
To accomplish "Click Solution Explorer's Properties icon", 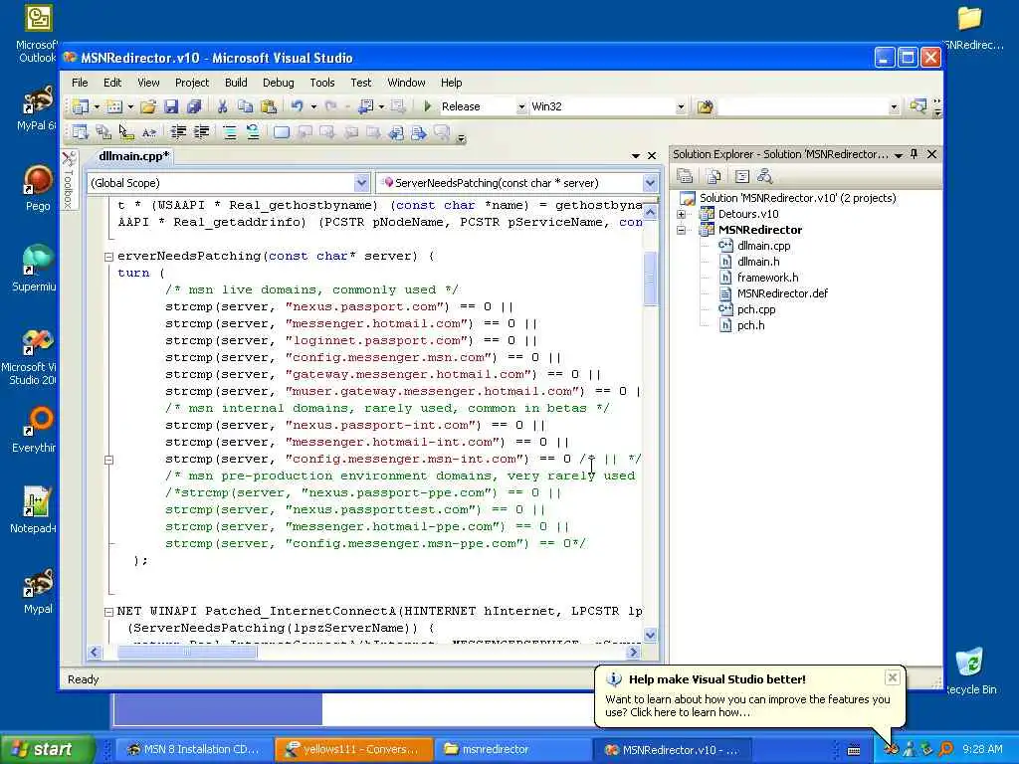I will tap(685, 176).
